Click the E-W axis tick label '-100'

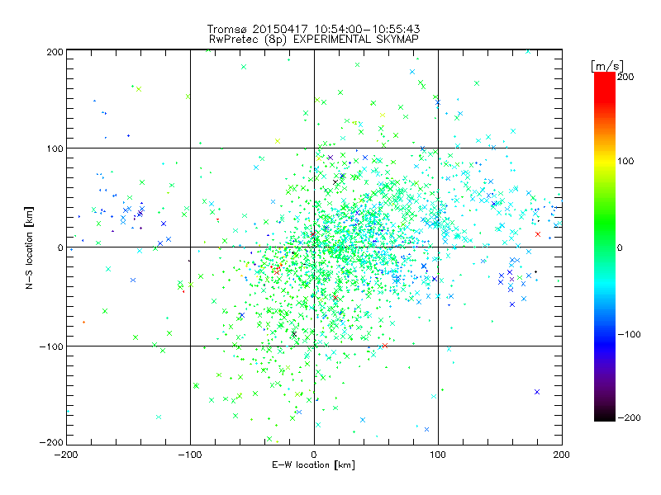click(190, 455)
